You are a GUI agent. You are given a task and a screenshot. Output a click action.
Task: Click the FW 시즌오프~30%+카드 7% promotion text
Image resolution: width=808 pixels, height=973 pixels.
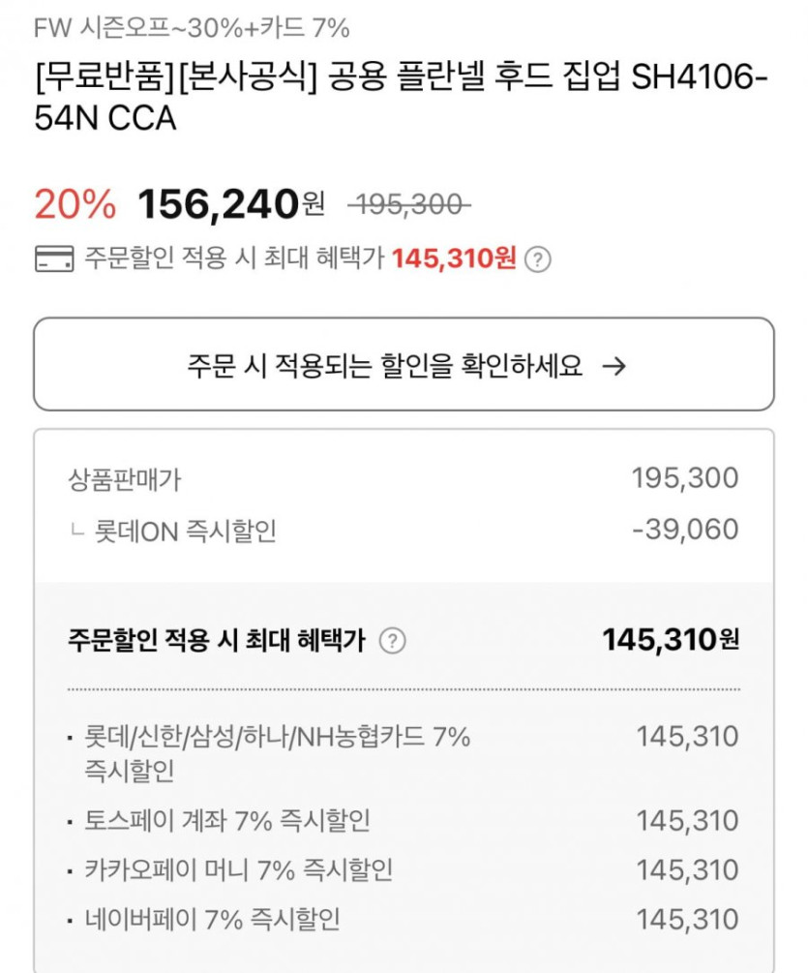(191, 28)
